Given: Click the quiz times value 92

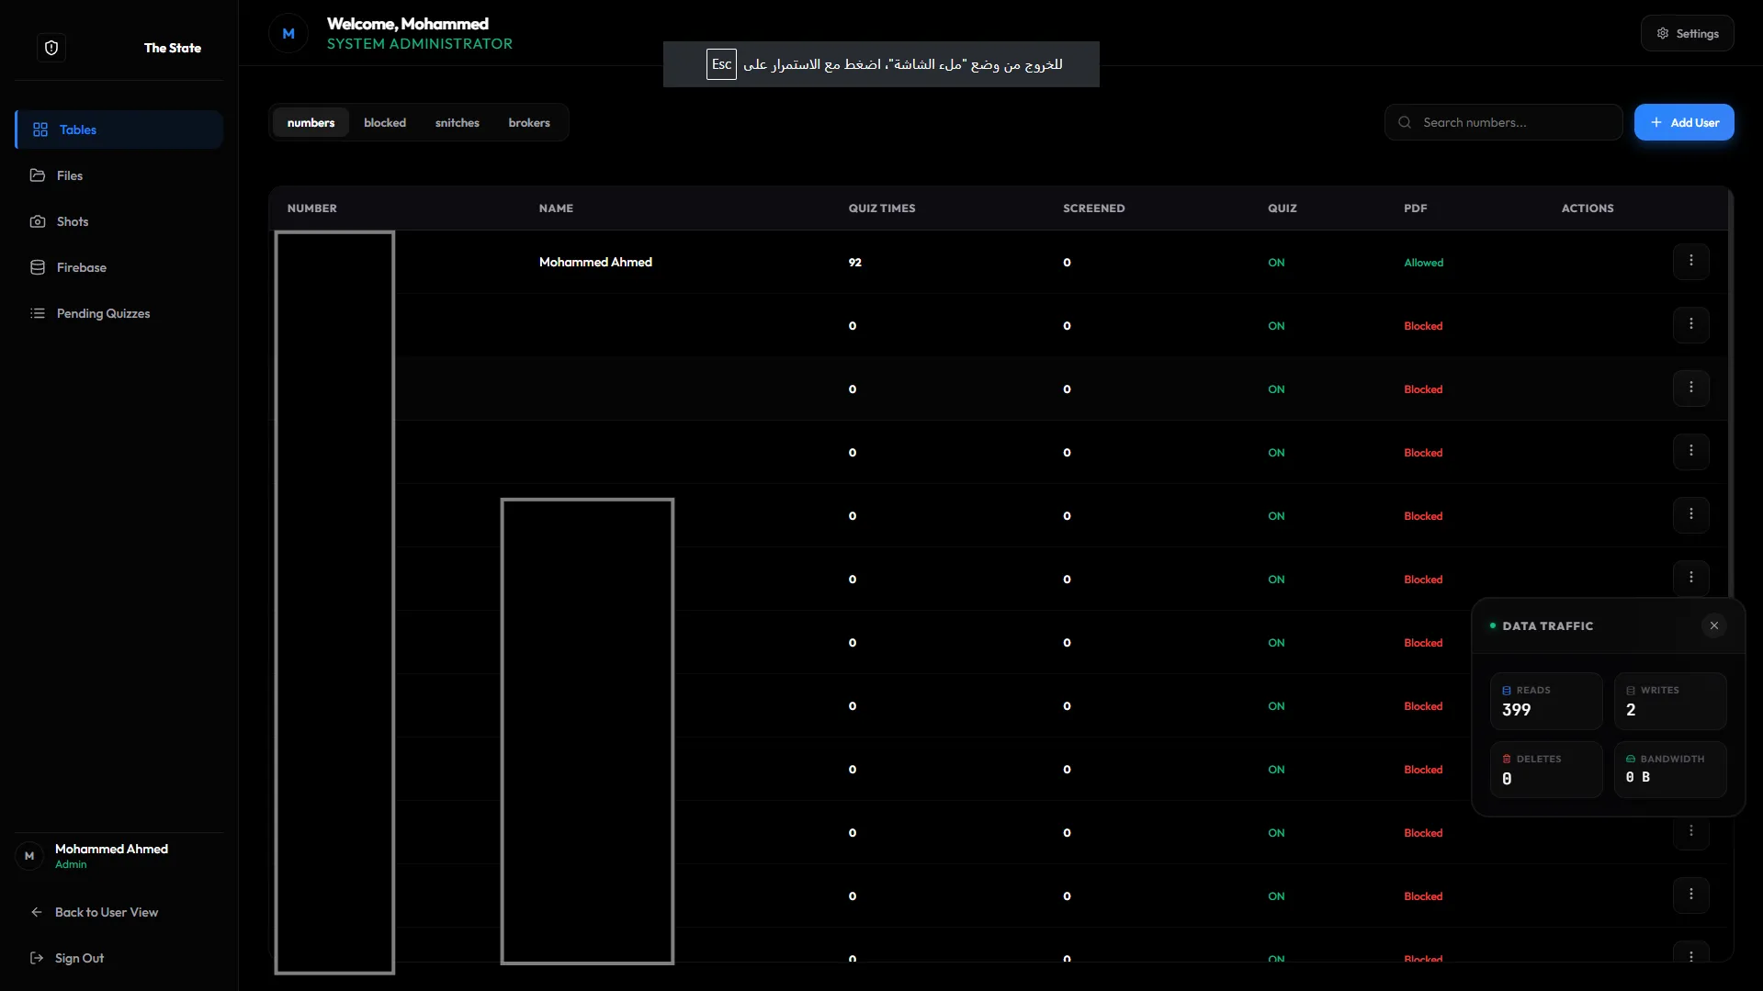Looking at the screenshot, I should pyautogui.click(x=854, y=263).
